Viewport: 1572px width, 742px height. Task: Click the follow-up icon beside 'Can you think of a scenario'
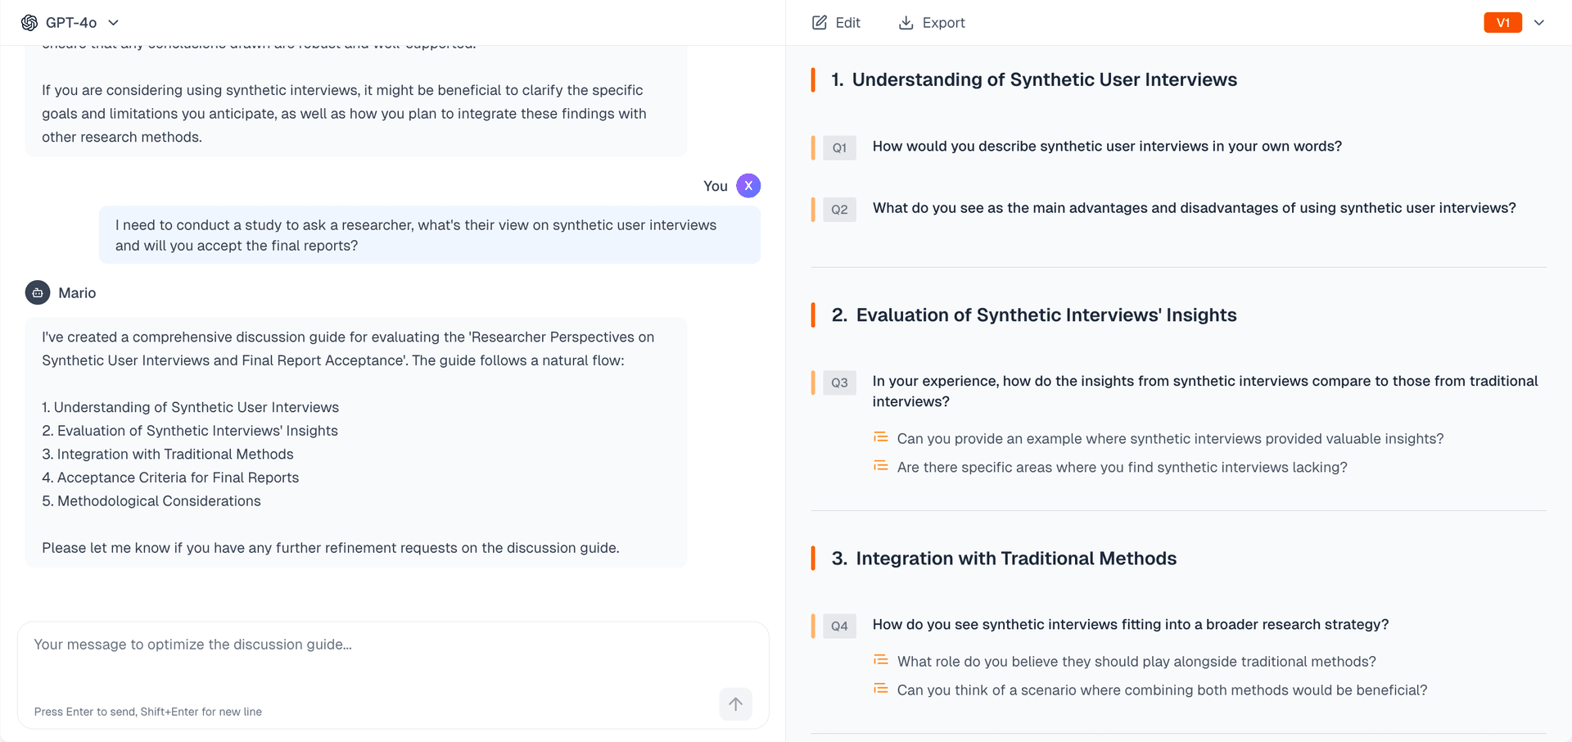pos(880,688)
